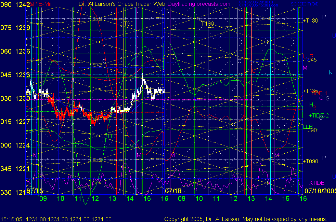This screenshot has height=222, width=336.
Task: Click the '07/15' session date label
Action: coord(35,191)
